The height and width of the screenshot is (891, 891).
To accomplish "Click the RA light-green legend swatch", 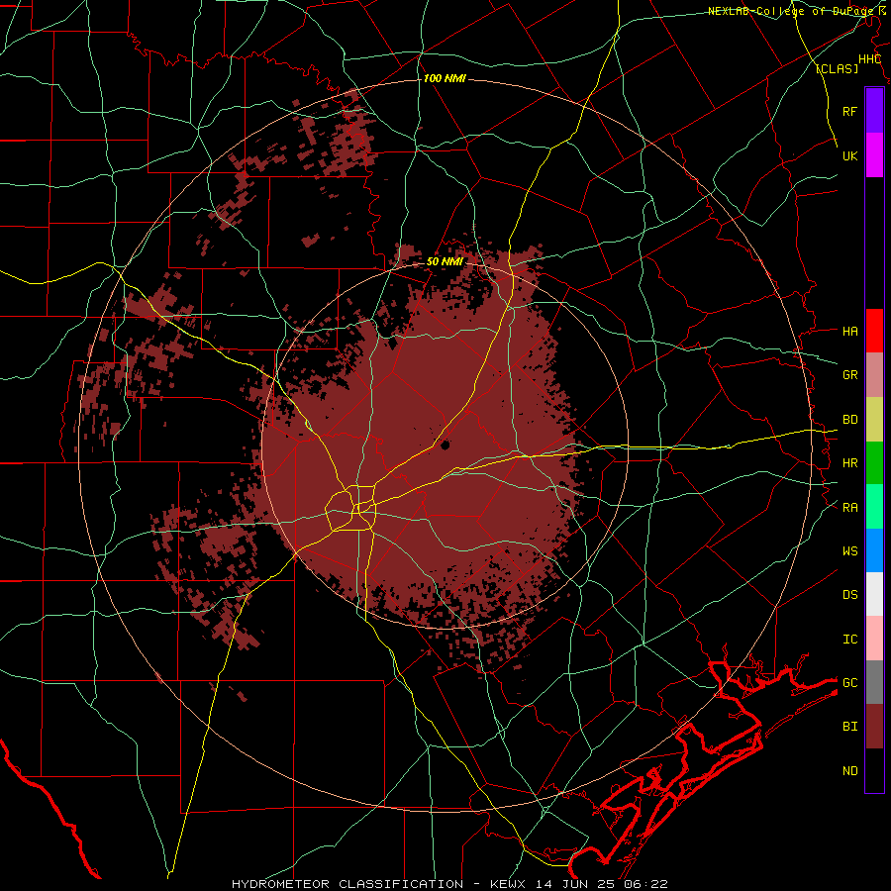I will pyautogui.click(x=874, y=507).
